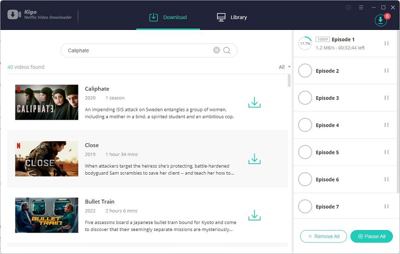Click the Episode 1 progress circle at 17.7%
Screen dimensions: 400x254
(x=305, y=43)
